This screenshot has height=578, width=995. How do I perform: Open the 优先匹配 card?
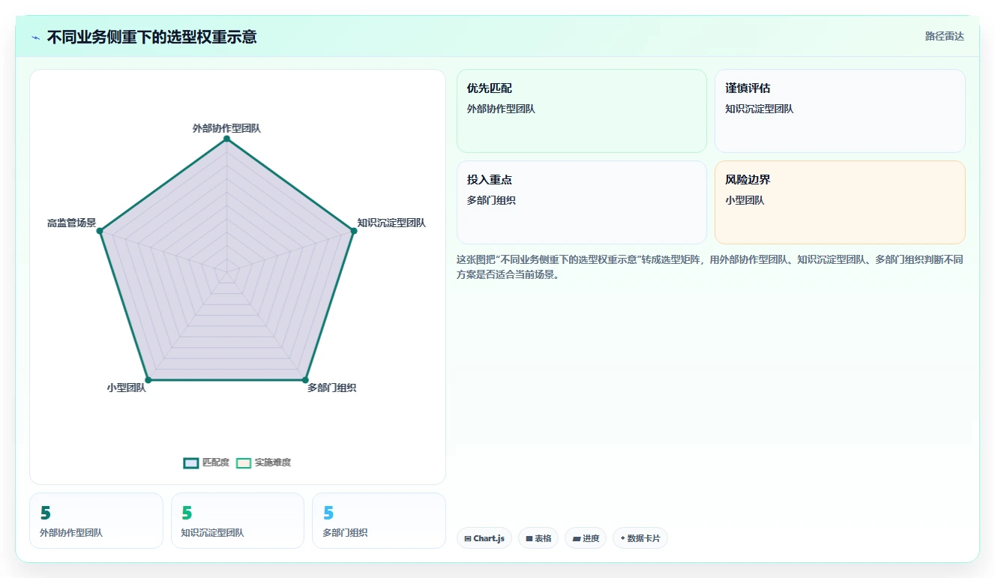click(582, 111)
